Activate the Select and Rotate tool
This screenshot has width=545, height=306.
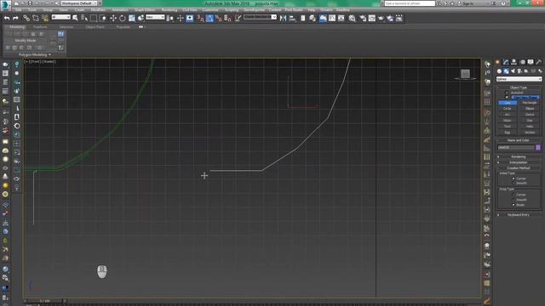click(x=123, y=18)
